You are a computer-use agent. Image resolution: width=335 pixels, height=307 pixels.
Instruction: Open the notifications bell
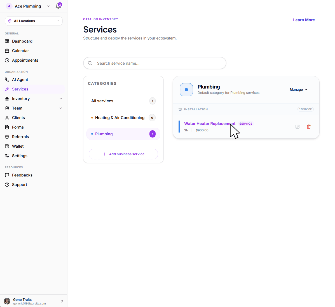(58, 6)
